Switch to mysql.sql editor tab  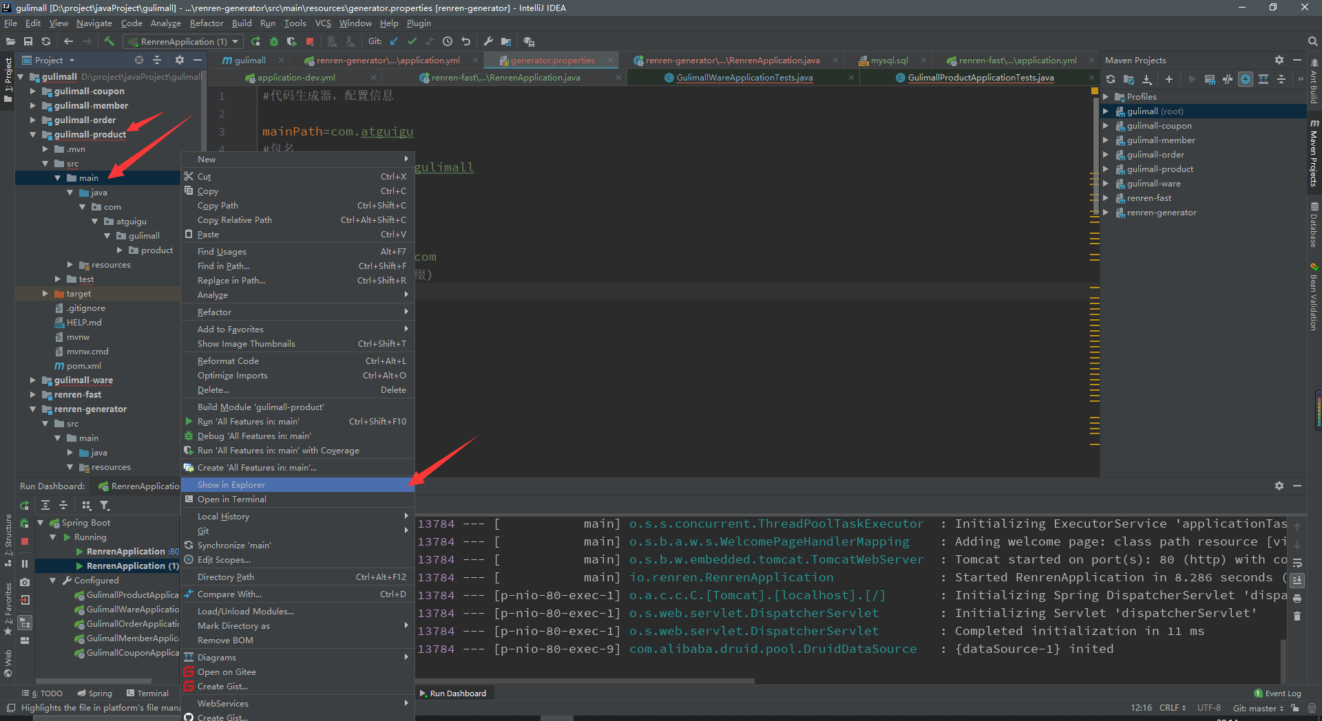(889, 60)
